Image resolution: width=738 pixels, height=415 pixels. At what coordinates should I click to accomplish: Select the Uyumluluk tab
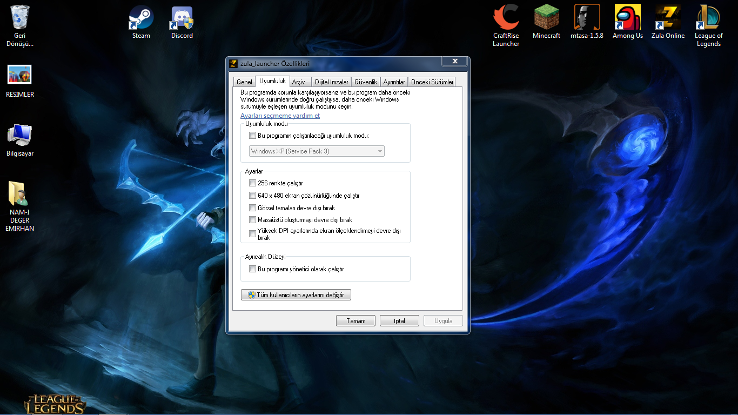pos(272,81)
